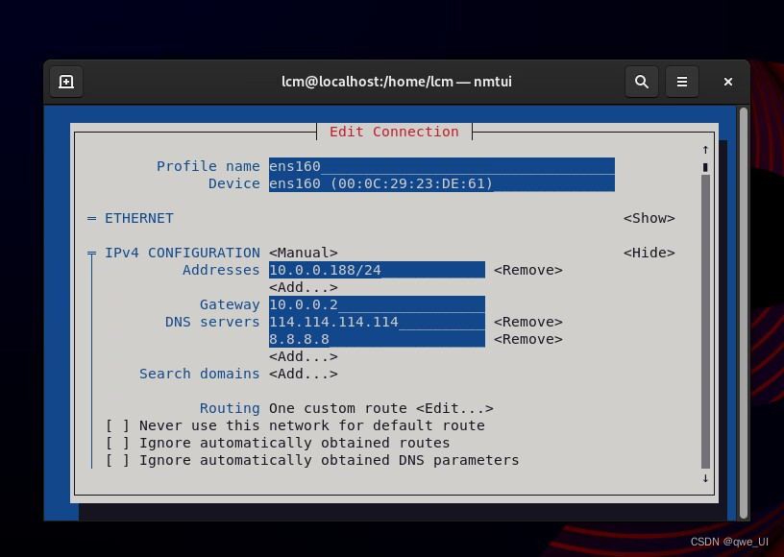
Task: Open terminal search with the magnifier icon
Action: 642,82
